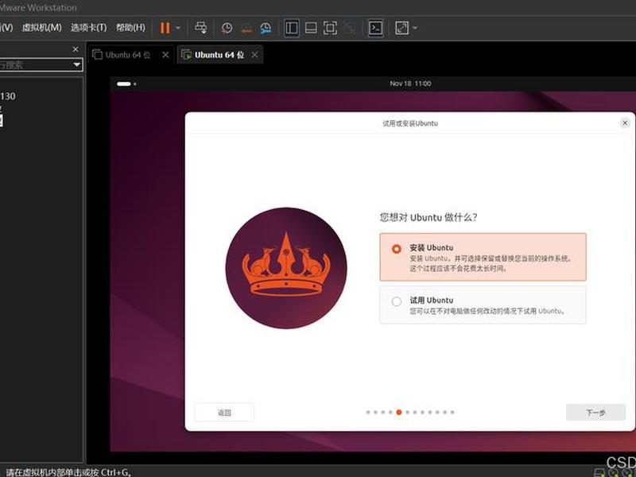Viewport: 636px width, 477px height.
Task: Click the 您想对 Ubuntu 做什么? heading
Action: [x=429, y=217]
